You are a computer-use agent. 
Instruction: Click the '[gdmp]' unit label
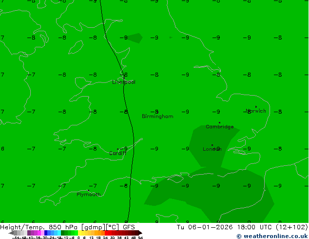point(93,227)
